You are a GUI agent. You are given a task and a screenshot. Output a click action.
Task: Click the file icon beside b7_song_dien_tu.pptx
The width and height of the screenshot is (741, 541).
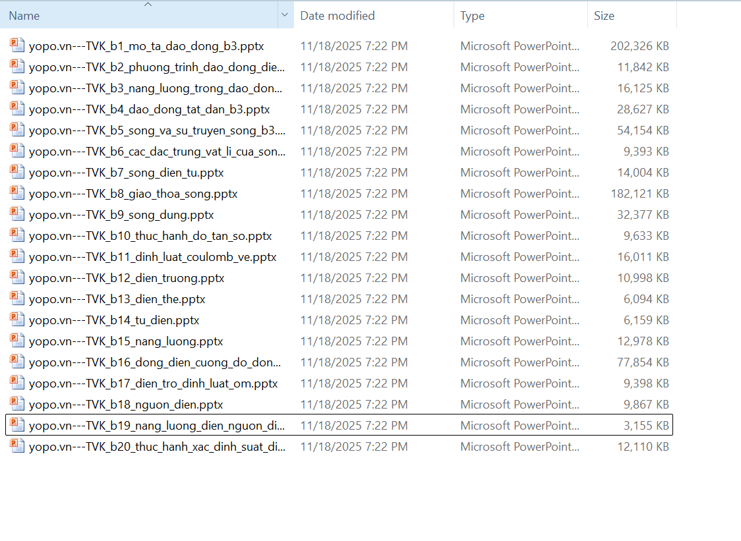(x=17, y=173)
